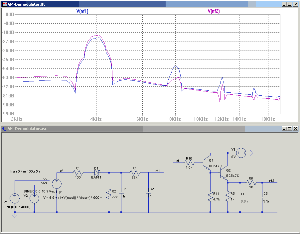Click the zf net label near R10
The height and width of the screenshot is (234, 300).
tap(178, 161)
